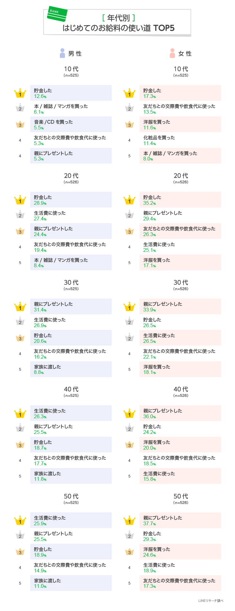This screenshot has height=611, width=235.
Task: Select gold crown beside men's 10代 貯金した 12.6%
Action: pyautogui.click(x=20, y=93)
